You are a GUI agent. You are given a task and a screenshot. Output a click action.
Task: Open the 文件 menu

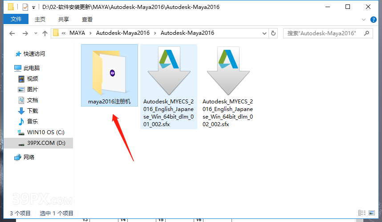point(16,19)
